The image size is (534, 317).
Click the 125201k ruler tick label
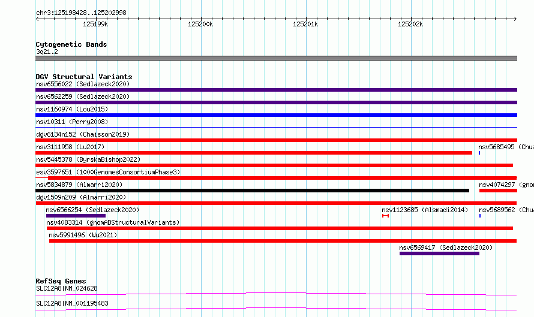pos(305,24)
